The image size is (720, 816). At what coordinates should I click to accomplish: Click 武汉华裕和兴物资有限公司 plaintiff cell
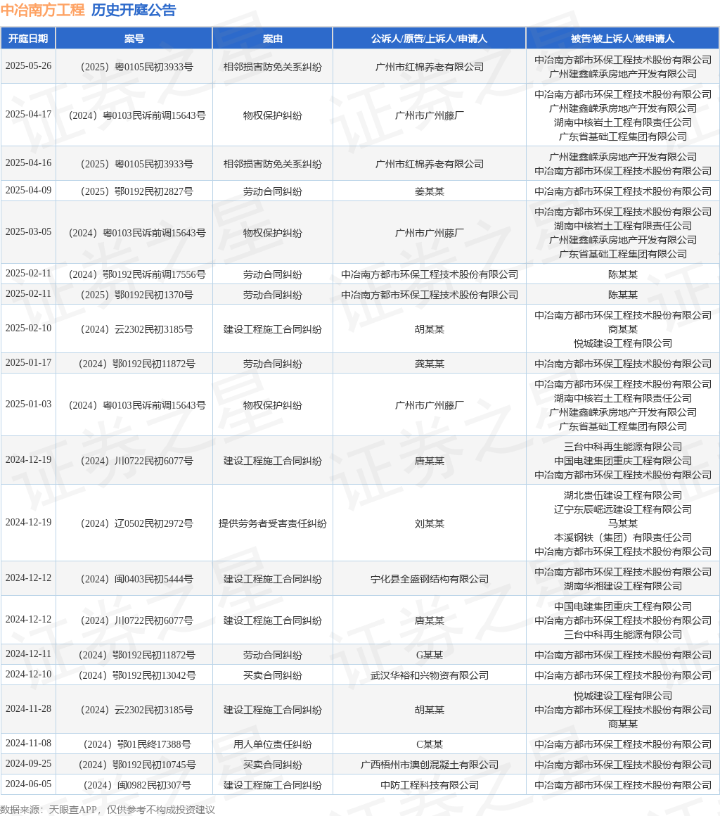coord(429,675)
